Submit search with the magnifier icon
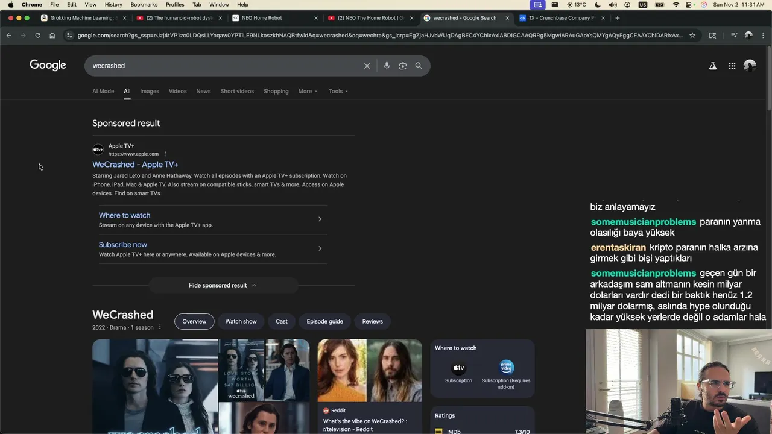 419,66
